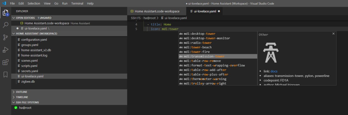Choose mdi:radio-tower from suggestions
The image size is (348, 115).
point(197,43)
